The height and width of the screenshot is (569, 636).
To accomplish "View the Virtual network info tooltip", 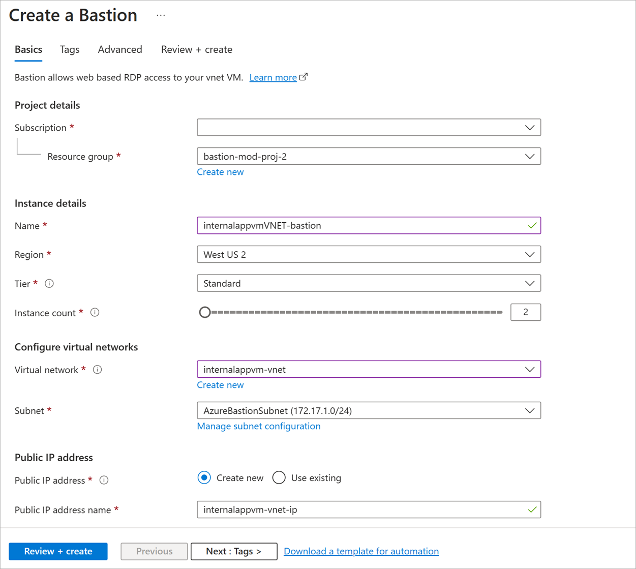I will coord(97,369).
